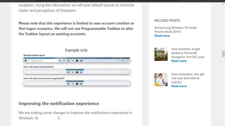225x126 pixels.
Task: Click Task View icon in standard taskbar example
Action: [x=64, y=61]
